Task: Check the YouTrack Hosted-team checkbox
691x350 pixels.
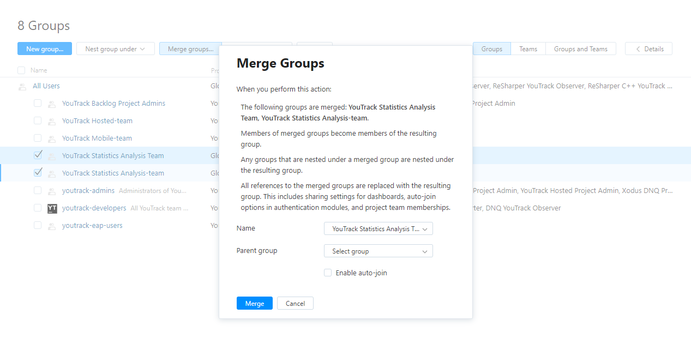Action: 38,120
